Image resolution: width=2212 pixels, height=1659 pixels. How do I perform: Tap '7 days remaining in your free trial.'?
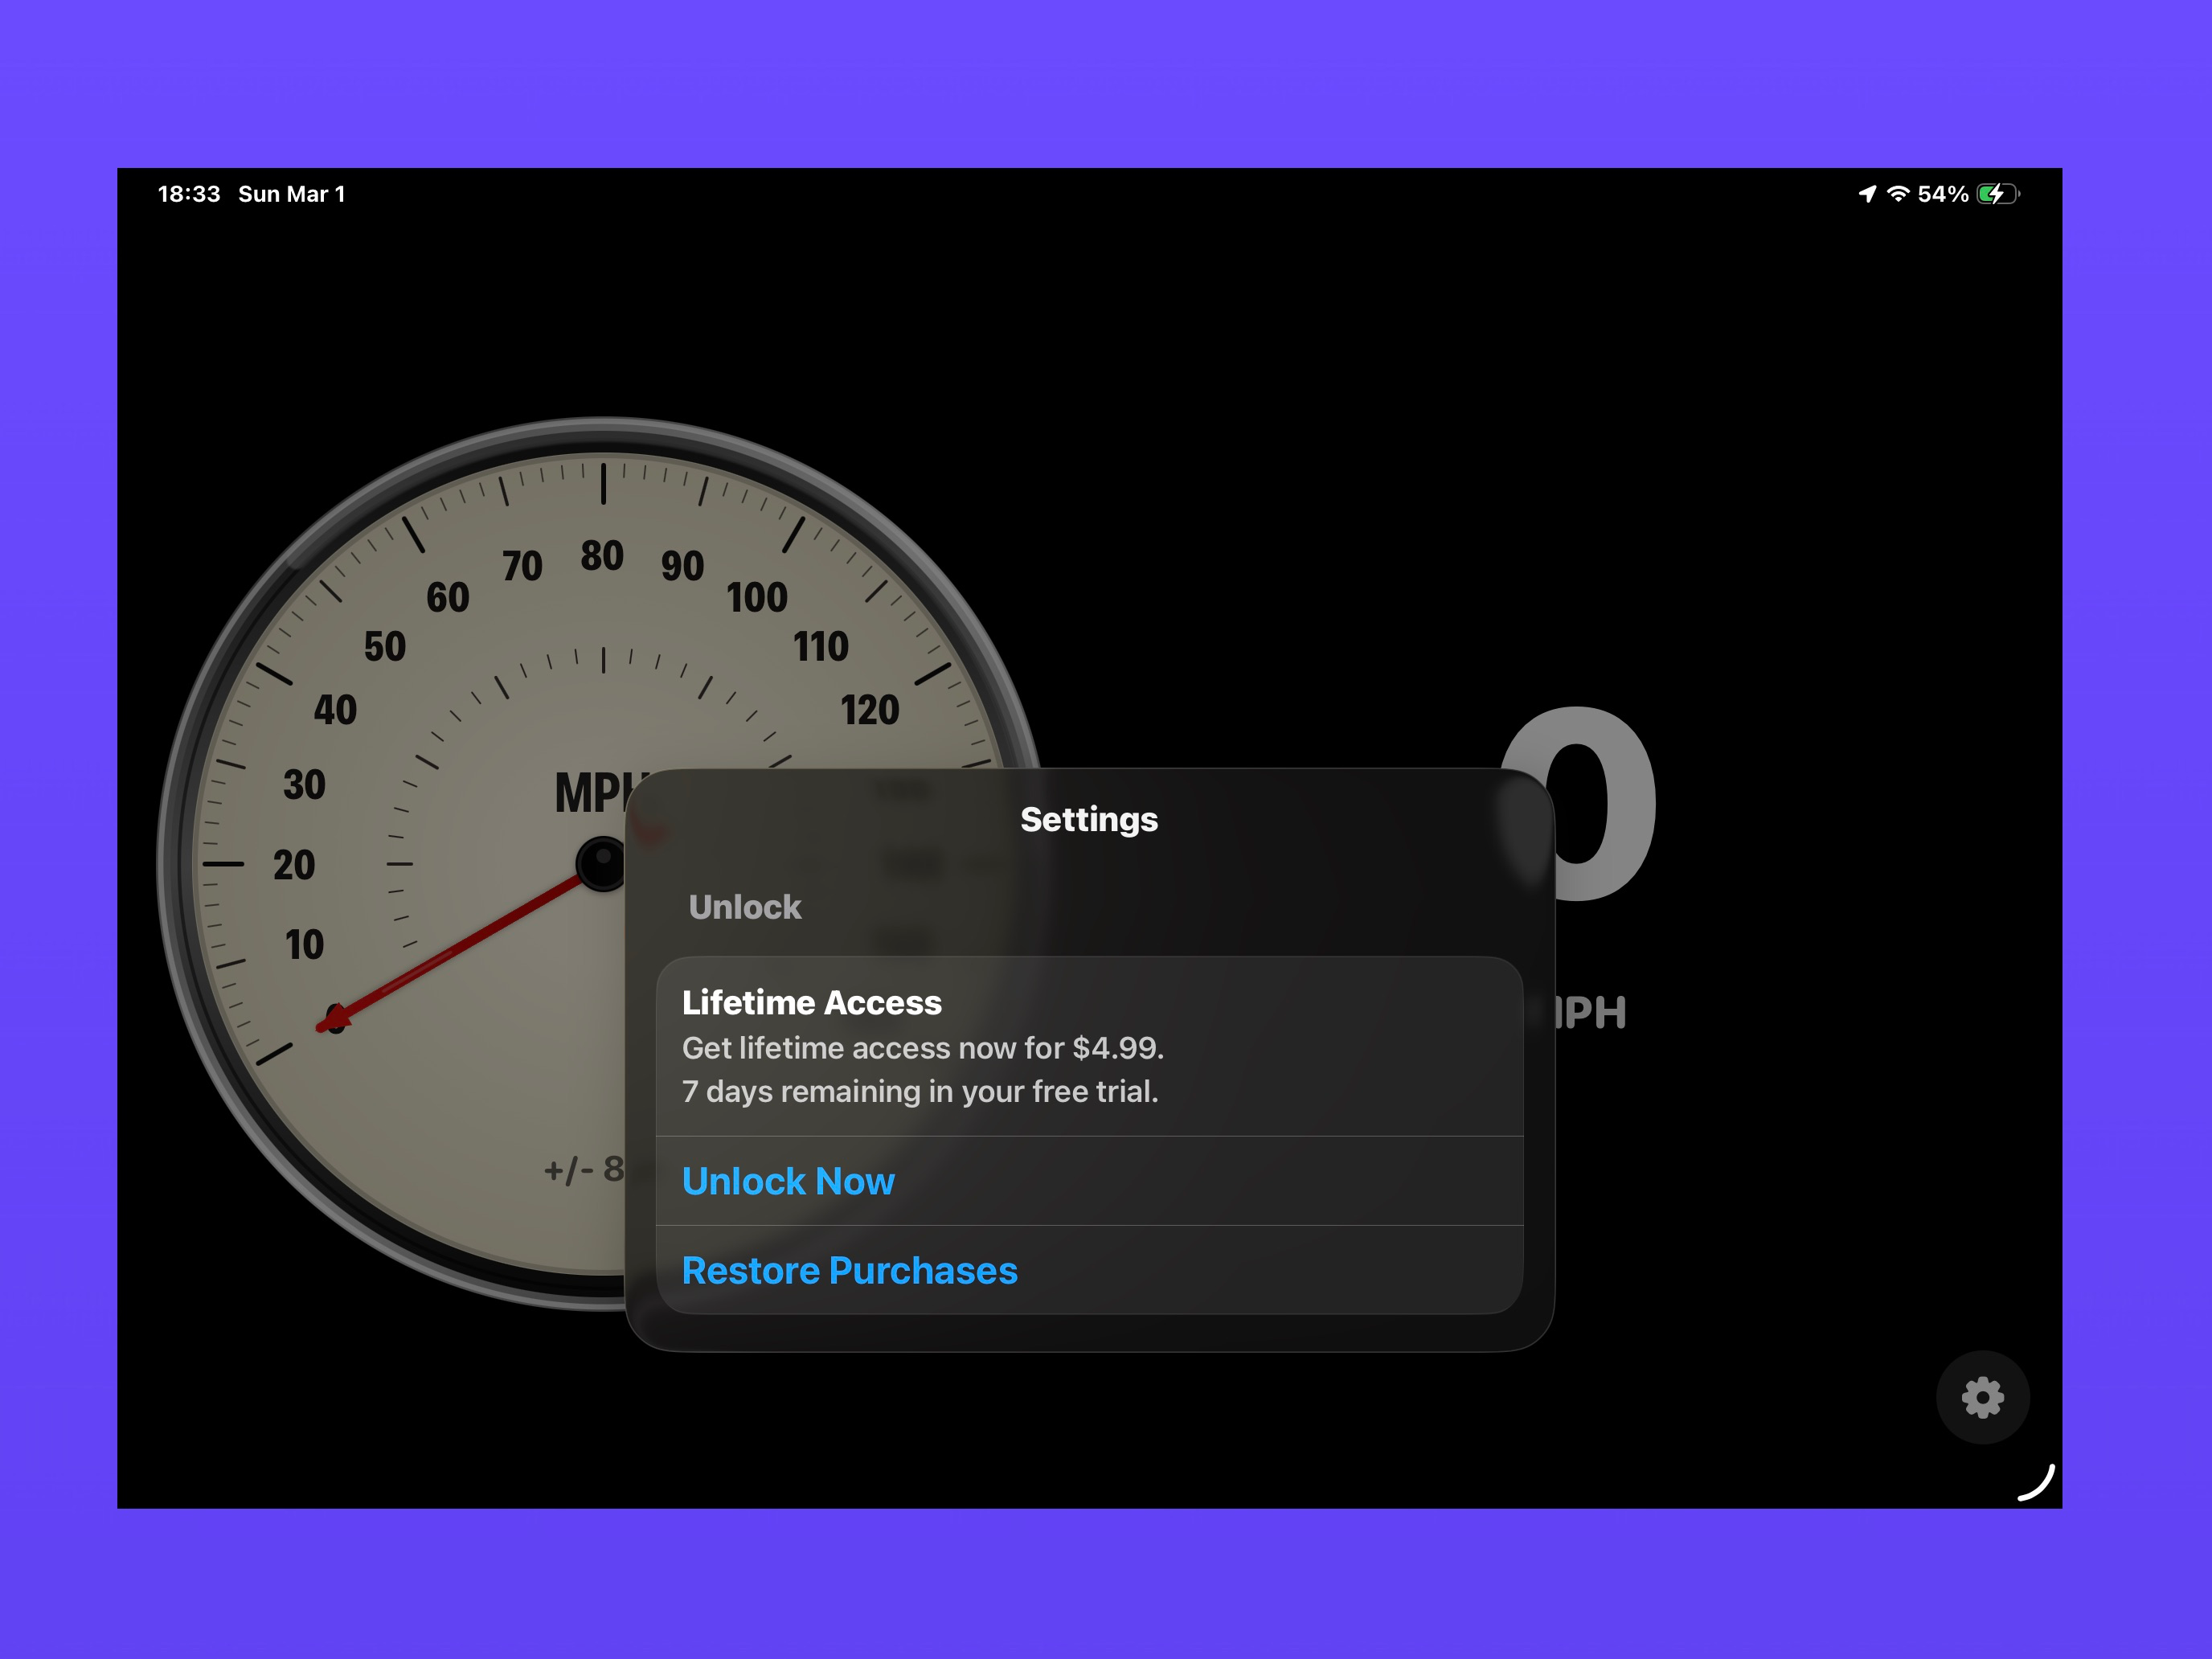coord(920,1091)
